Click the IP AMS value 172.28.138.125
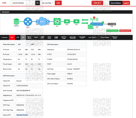Image resolution: width=136 pixels, height=118 pixels. pyautogui.click(x=72, y=59)
